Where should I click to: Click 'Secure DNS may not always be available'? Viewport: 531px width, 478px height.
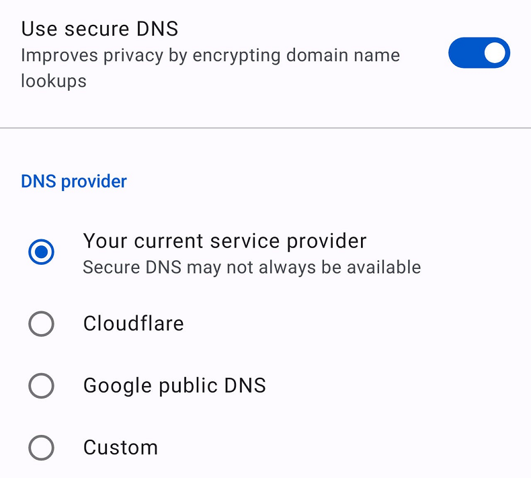click(251, 268)
